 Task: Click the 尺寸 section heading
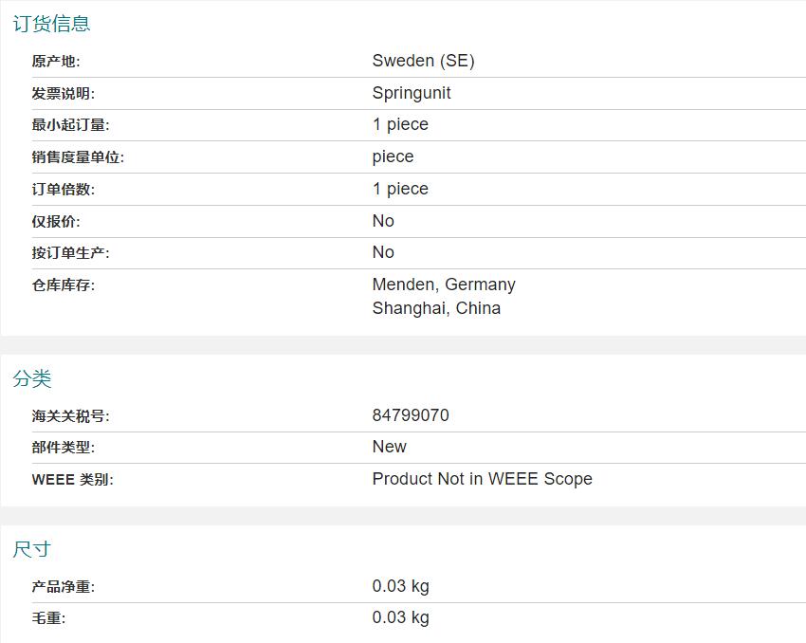tap(32, 549)
